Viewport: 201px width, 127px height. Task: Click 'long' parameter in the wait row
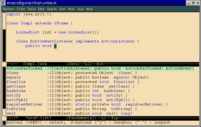click(x=125, y=113)
